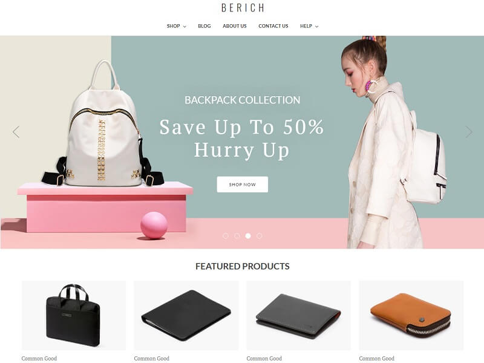
Task: Advance carousel with the right arrow
Action: (x=469, y=132)
